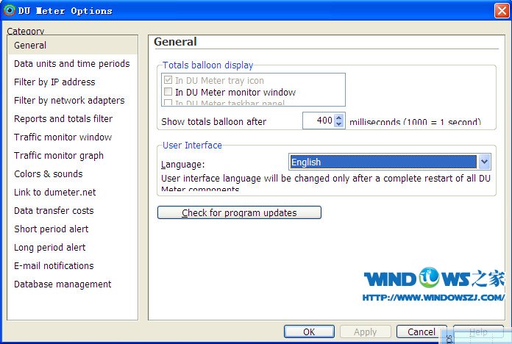Click Cancel to discard changes
Viewport: 512px width, 344px height.
coord(422,332)
